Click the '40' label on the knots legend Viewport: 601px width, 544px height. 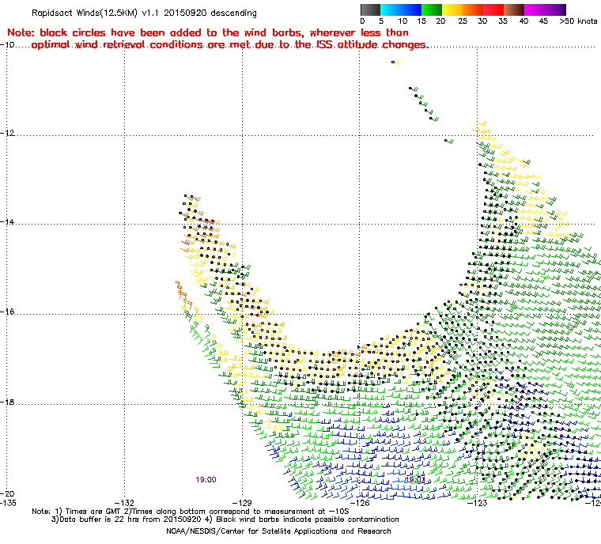[x=524, y=21]
